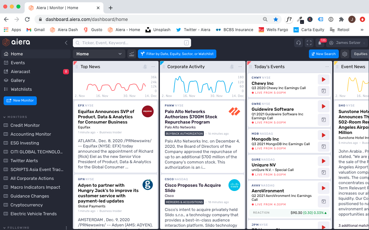Image resolution: width=369 pixels, height=230 pixels.
Task: Open the Following section three-dot menu
Action: pyautogui.click(x=66, y=228)
